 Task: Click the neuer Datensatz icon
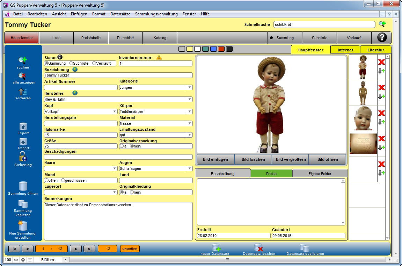(x=216, y=247)
